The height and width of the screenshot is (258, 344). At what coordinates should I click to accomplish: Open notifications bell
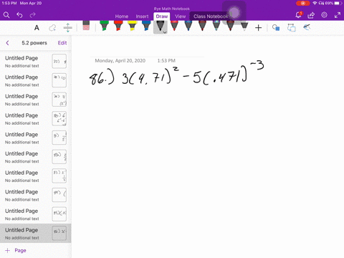click(299, 15)
